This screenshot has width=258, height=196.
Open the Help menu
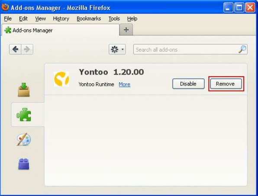(x=132, y=19)
